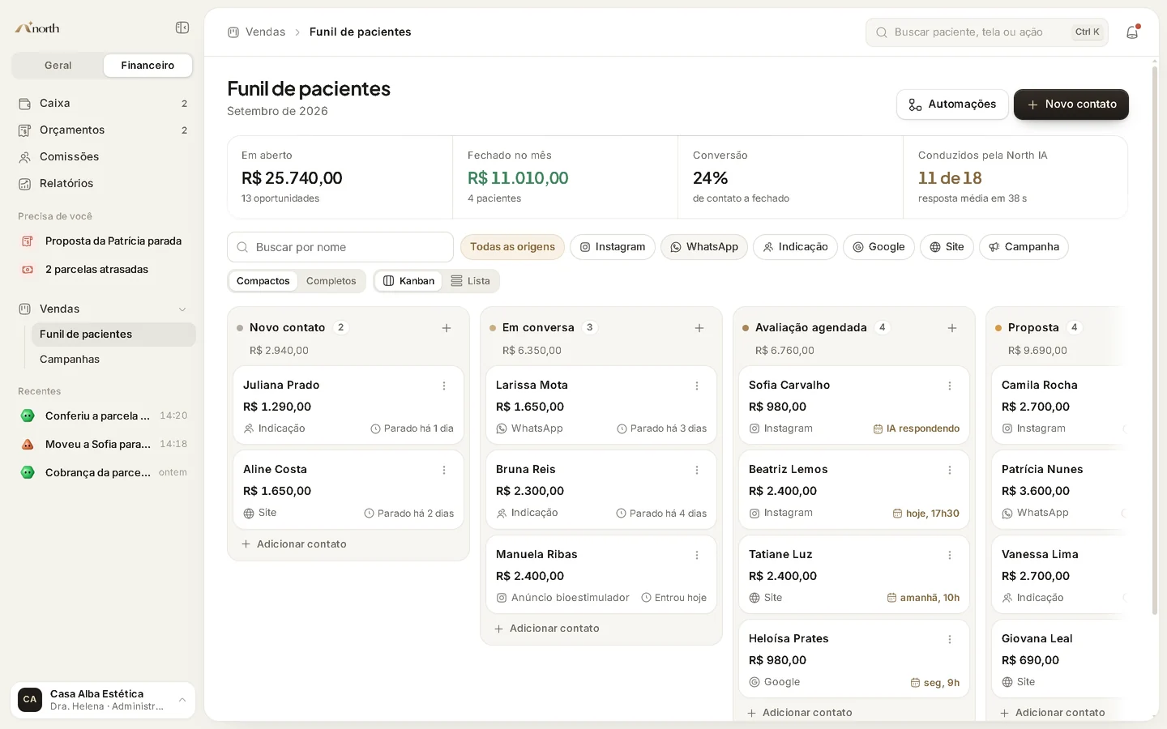Open Relatórios in the sidebar
Viewport: 1167px width, 729px height.
[103, 183]
